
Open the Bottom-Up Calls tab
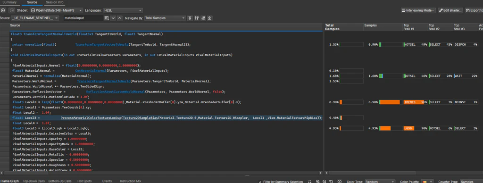[60, 181]
